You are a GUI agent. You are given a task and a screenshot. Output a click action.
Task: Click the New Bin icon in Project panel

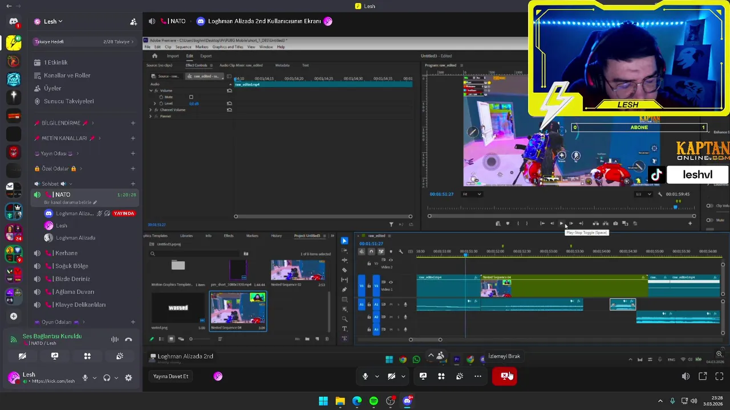tap(307, 339)
